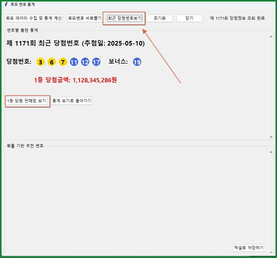Click the yellow number 7 ball
The width and height of the screenshot is (277, 258).
point(63,62)
